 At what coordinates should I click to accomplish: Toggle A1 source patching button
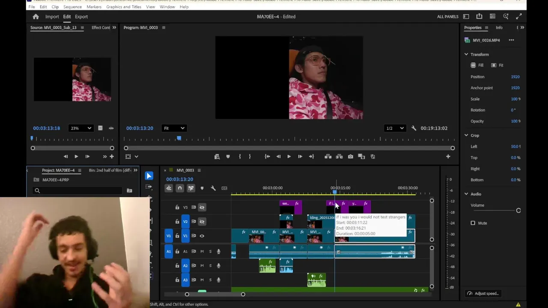pos(169,252)
